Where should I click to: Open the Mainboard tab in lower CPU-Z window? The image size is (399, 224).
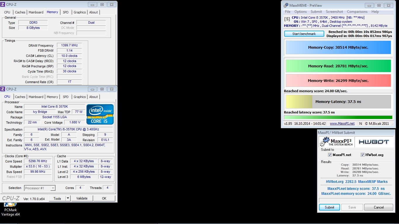click(36, 97)
